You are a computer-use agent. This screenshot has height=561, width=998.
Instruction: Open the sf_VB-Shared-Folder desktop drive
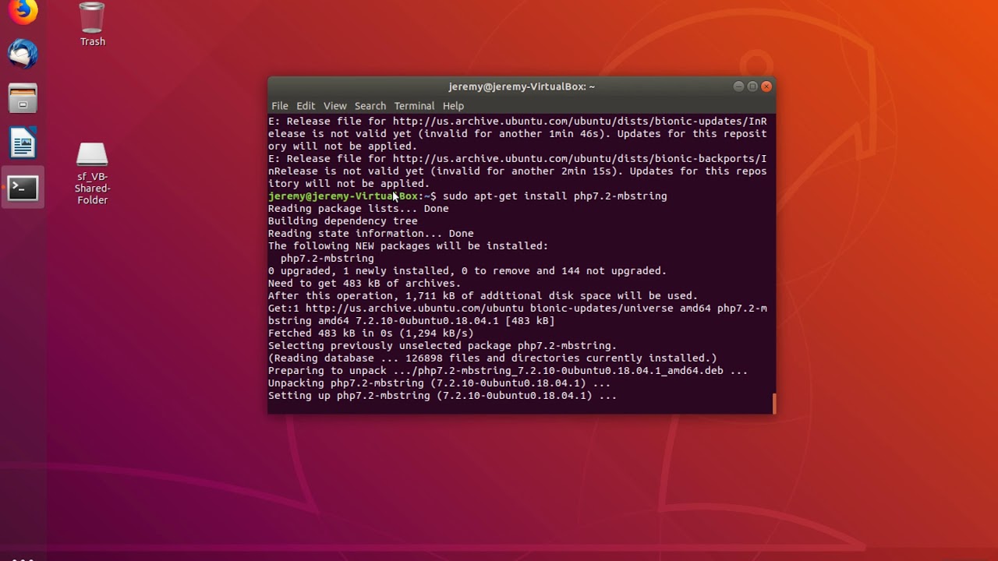click(x=92, y=174)
